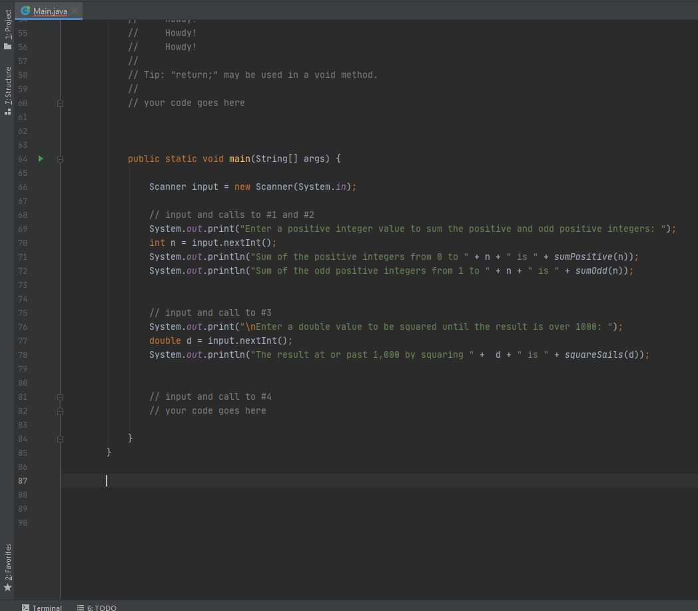This screenshot has height=611, width=698.
Task: Click line number 87 in gutter
Action: pos(23,481)
